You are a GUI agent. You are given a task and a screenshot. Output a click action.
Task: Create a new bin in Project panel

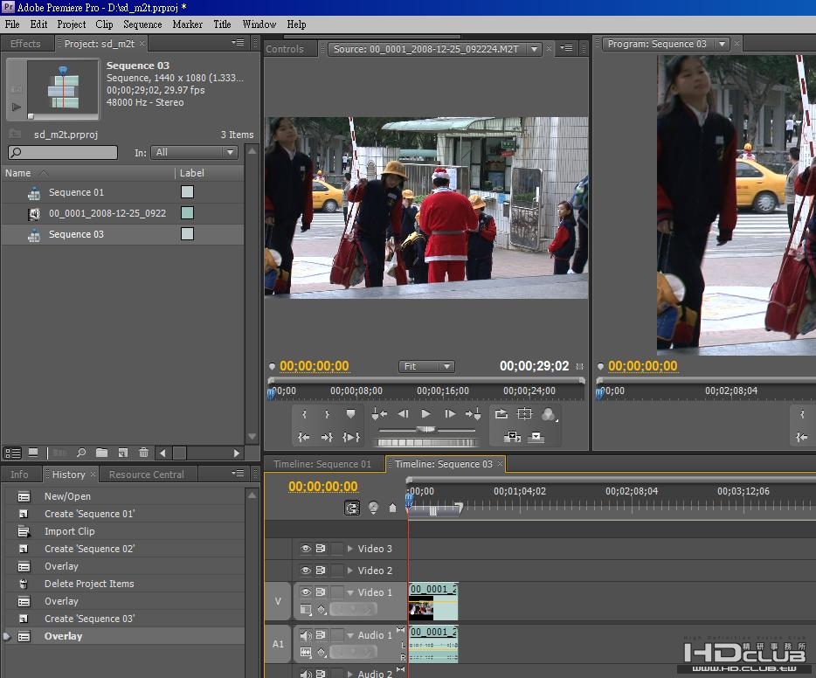click(x=101, y=453)
